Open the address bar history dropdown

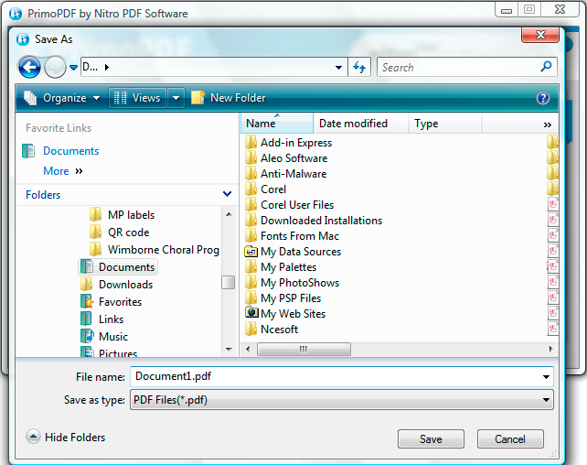[339, 67]
